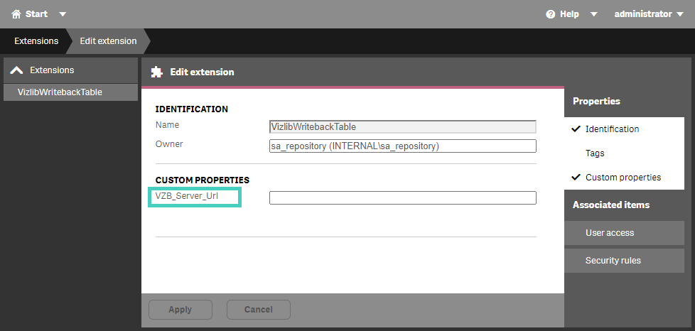Collapse the Extensions panel chevron

pyautogui.click(x=16, y=70)
